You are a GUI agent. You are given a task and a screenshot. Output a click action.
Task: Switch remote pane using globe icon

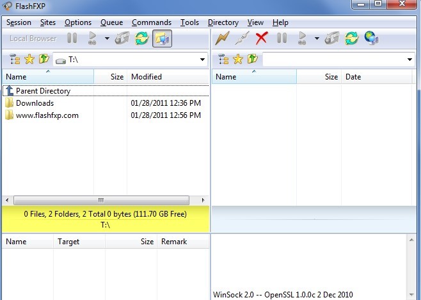(x=371, y=38)
